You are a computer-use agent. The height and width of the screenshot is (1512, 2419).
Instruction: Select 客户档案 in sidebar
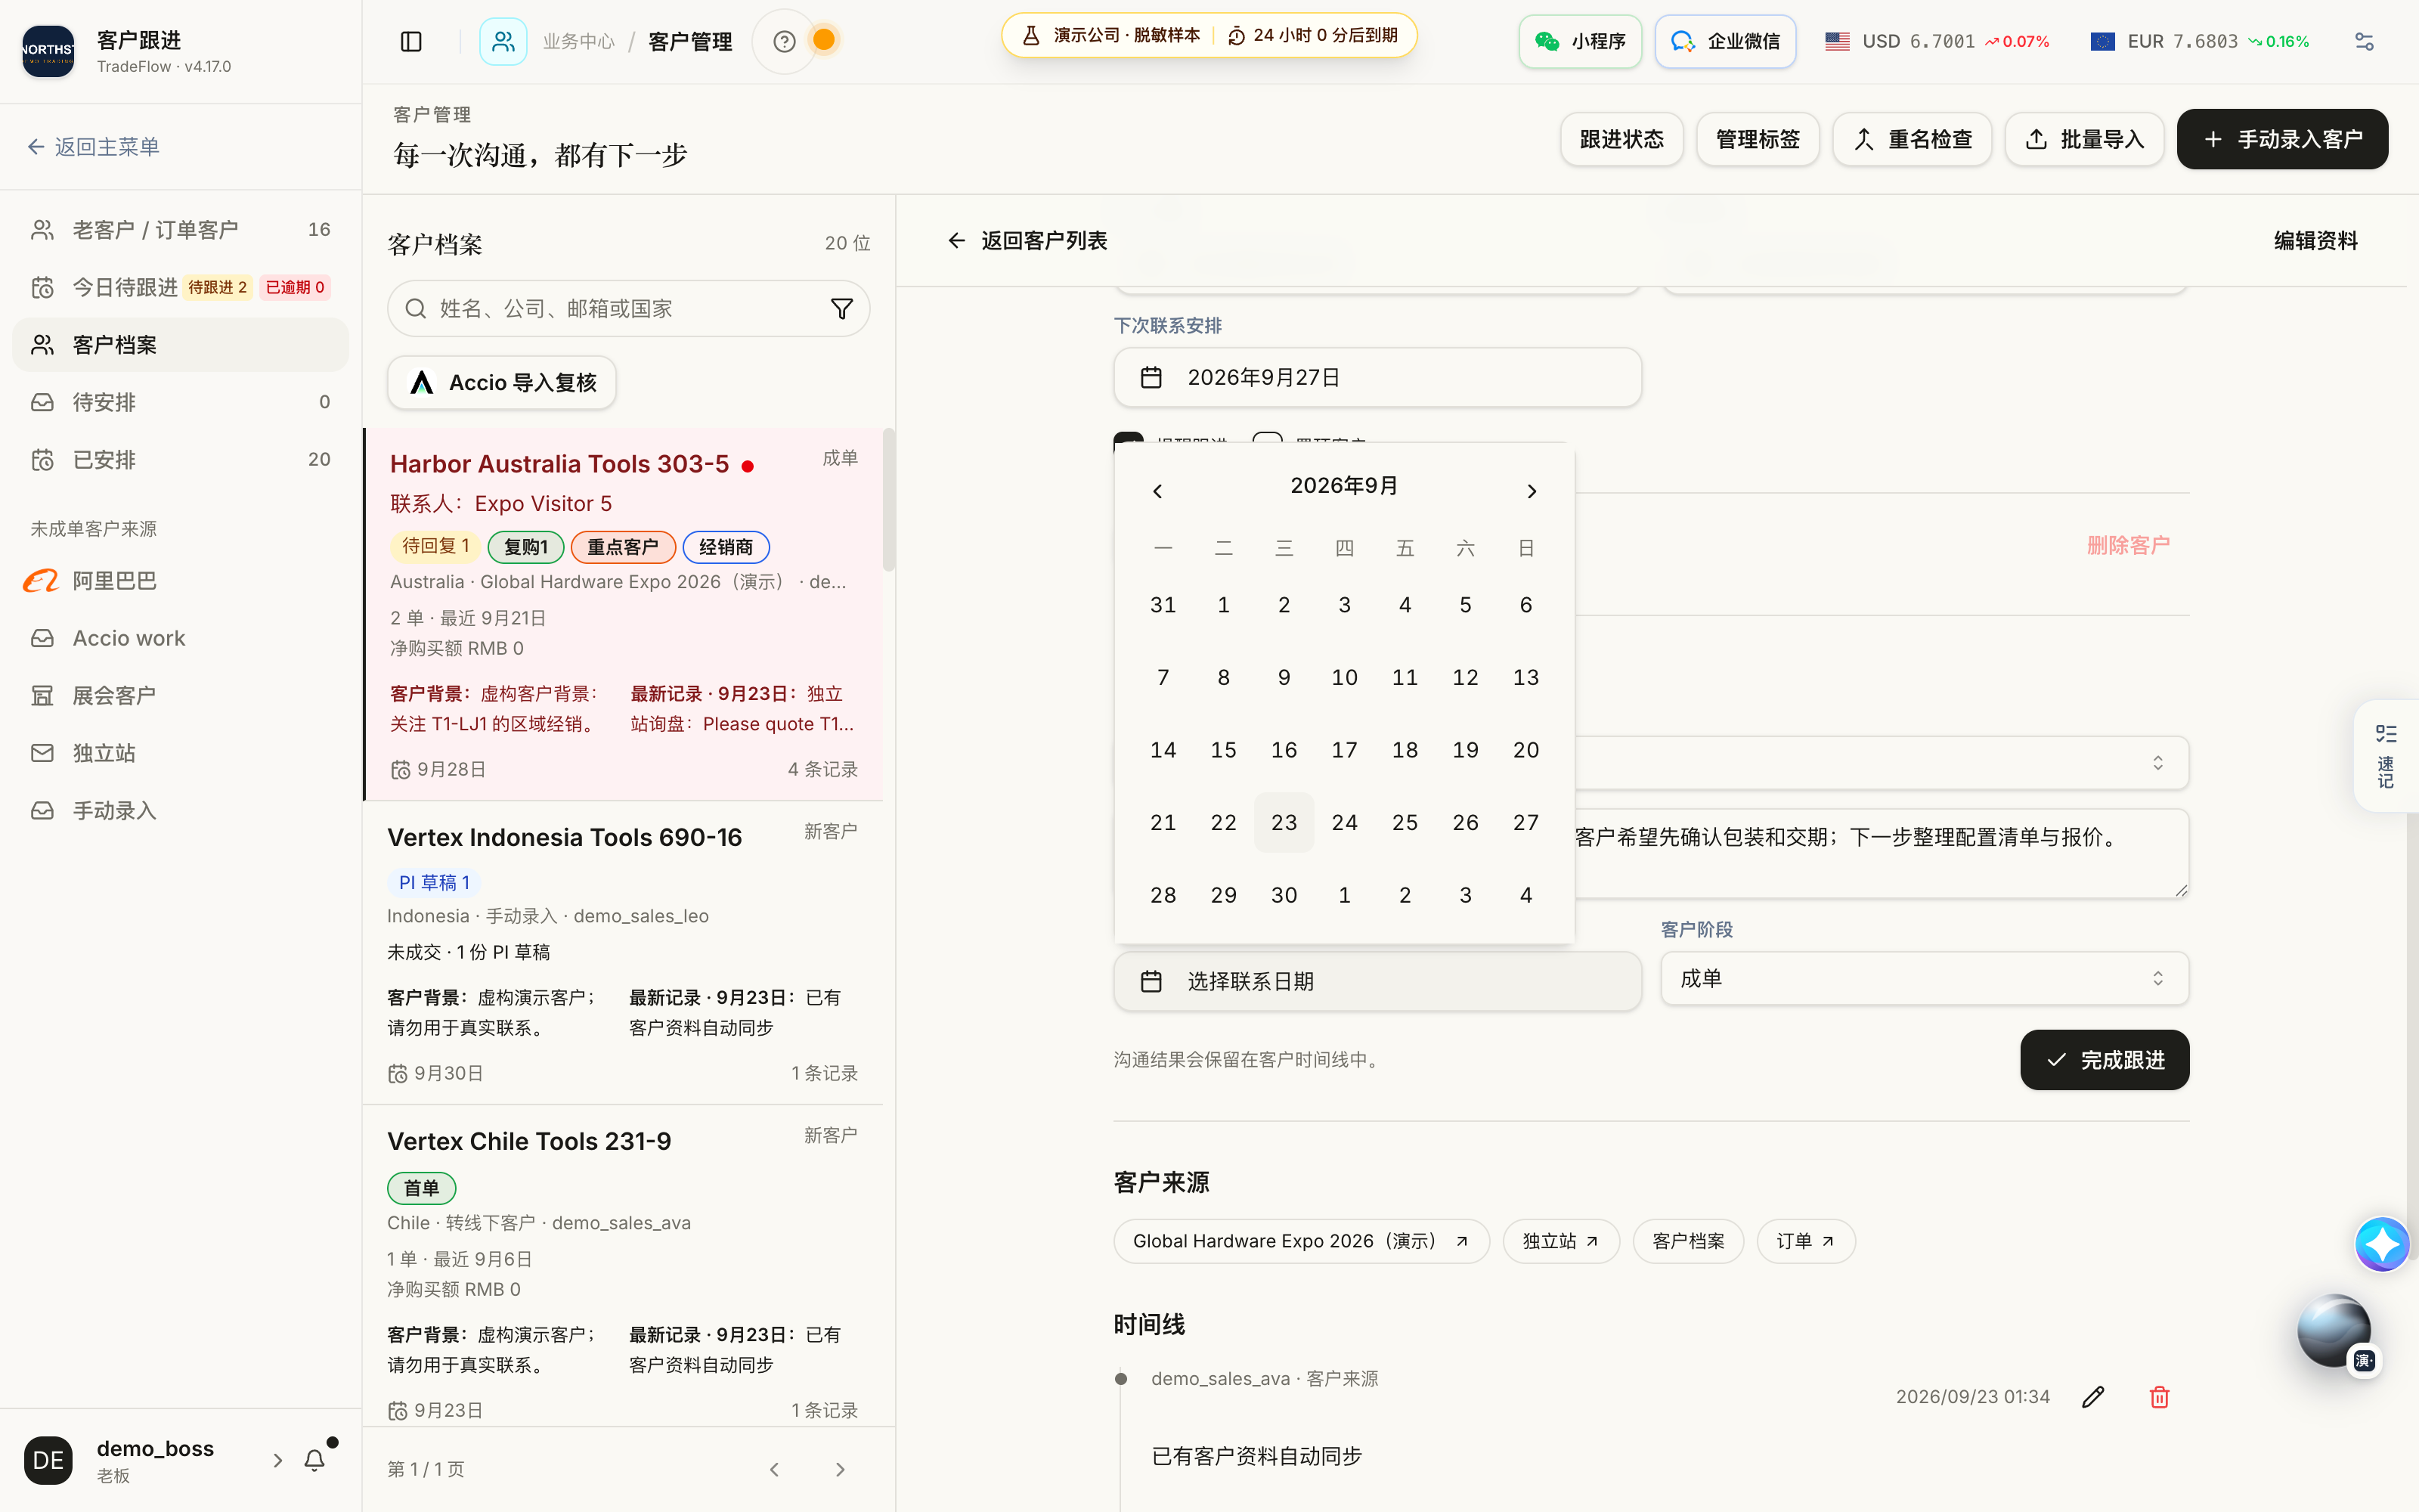tap(181, 345)
